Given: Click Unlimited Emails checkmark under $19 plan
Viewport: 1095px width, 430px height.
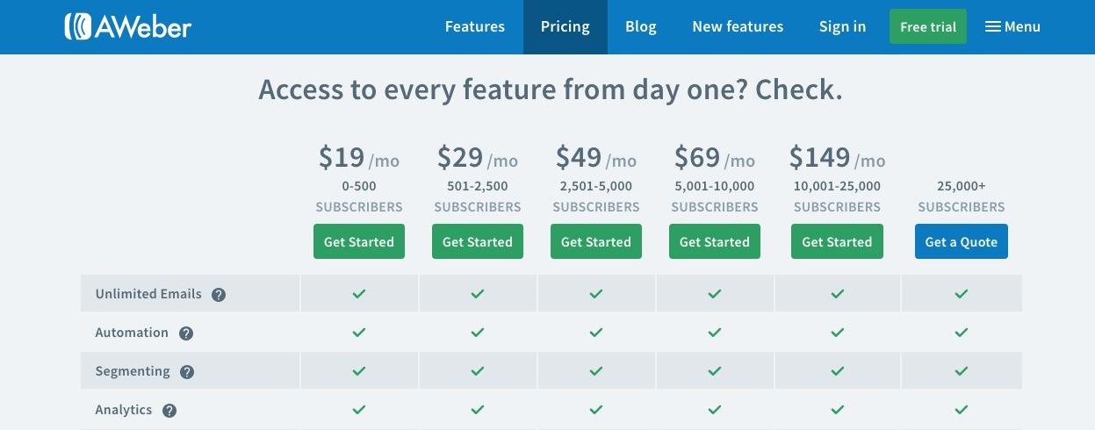Looking at the screenshot, I should (x=358, y=294).
